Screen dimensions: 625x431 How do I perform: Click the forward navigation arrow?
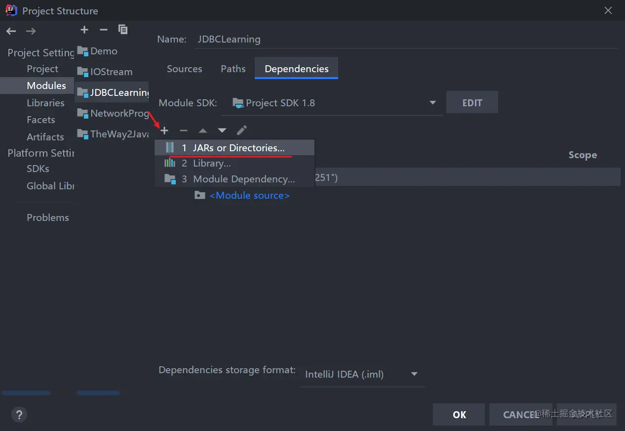pyautogui.click(x=31, y=31)
